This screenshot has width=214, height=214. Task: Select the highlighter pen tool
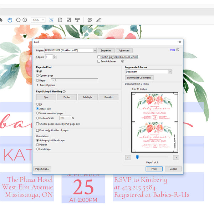(x=98, y=20)
